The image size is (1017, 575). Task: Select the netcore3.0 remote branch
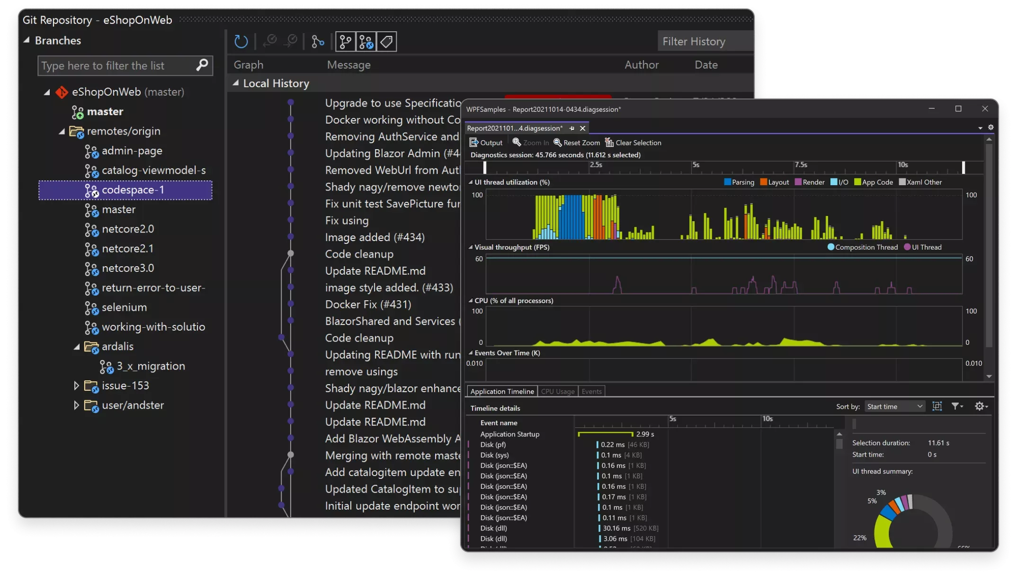tap(128, 268)
